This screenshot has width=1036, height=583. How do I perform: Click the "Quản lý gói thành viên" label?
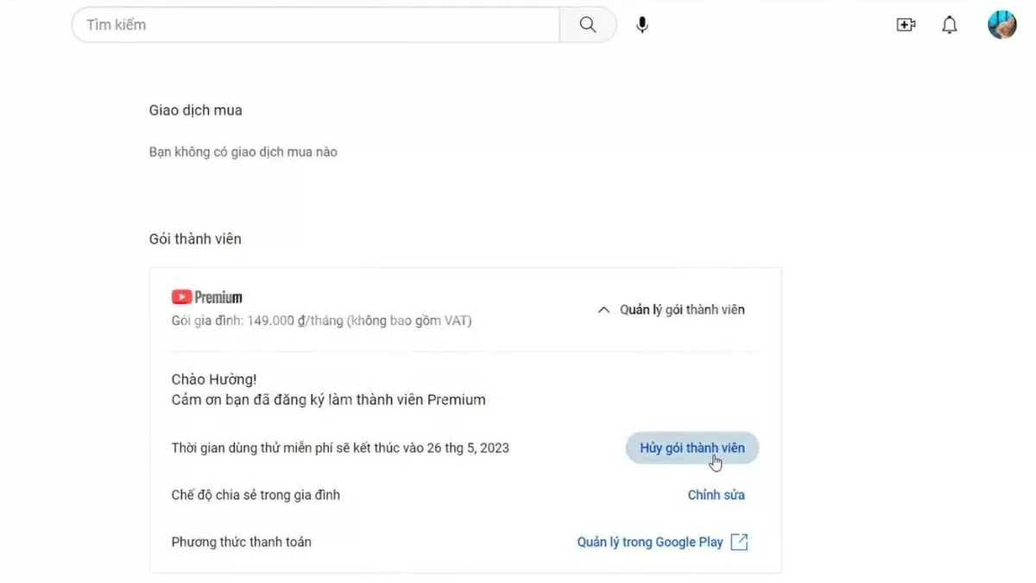tap(682, 309)
